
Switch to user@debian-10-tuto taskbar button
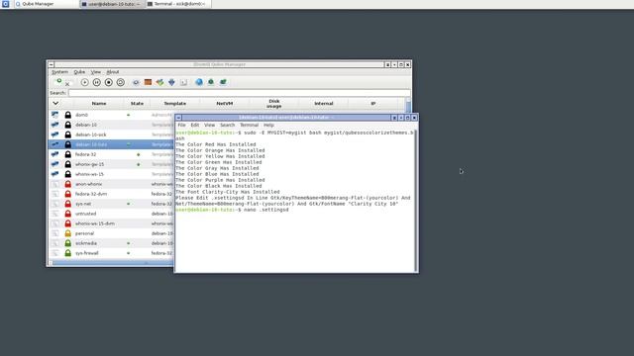click(x=112, y=4)
